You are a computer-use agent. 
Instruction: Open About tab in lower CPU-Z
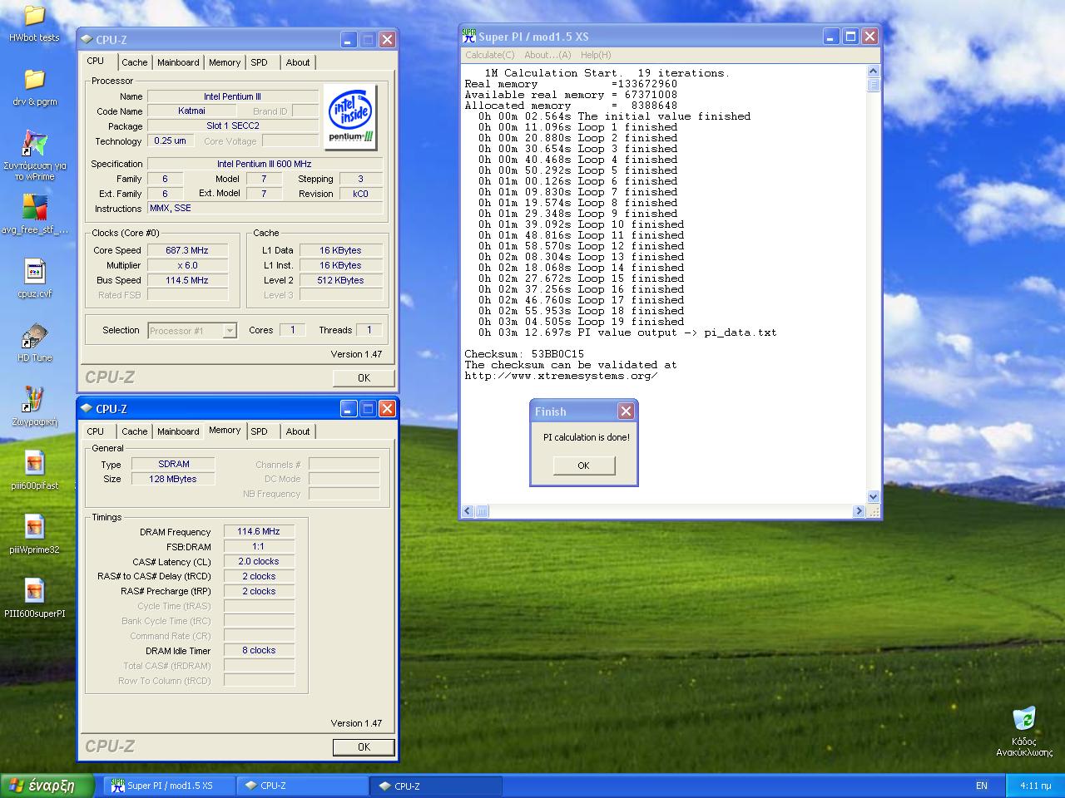[298, 431]
